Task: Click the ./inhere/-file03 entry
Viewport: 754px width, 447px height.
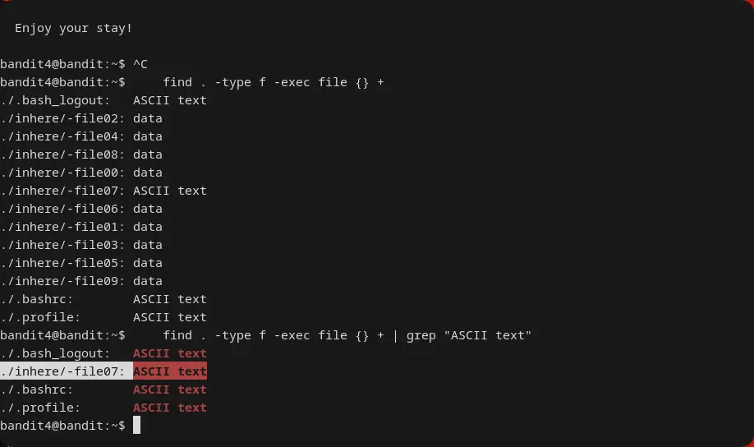Action: (x=81, y=245)
